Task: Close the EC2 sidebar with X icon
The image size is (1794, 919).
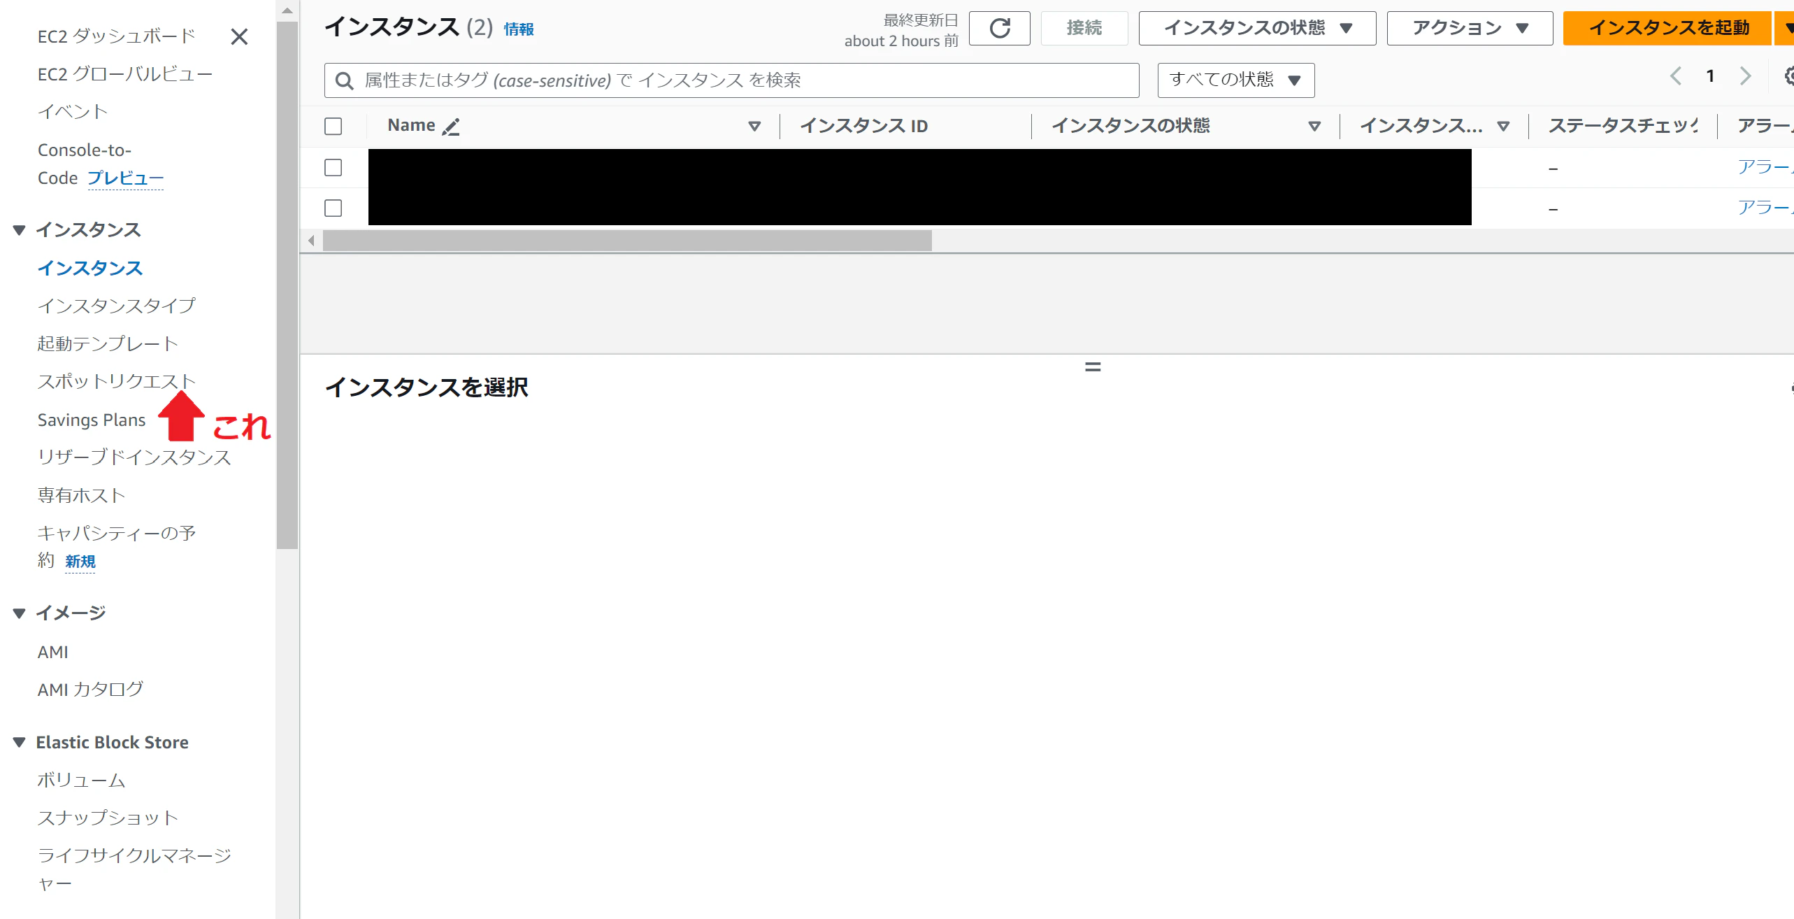Action: tap(239, 36)
